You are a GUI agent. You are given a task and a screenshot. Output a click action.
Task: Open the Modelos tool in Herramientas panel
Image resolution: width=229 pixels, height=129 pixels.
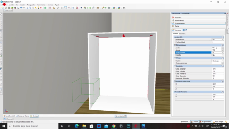click(199, 18)
